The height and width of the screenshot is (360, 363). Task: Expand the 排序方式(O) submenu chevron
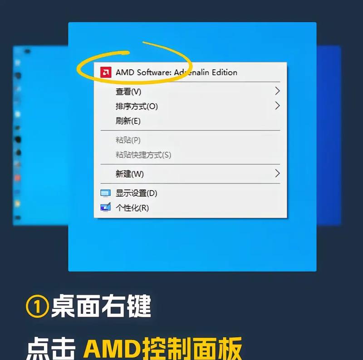pos(277,106)
